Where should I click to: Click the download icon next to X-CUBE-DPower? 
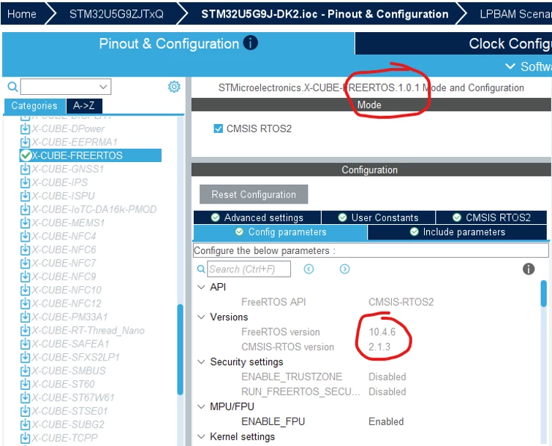coord(25,129)
